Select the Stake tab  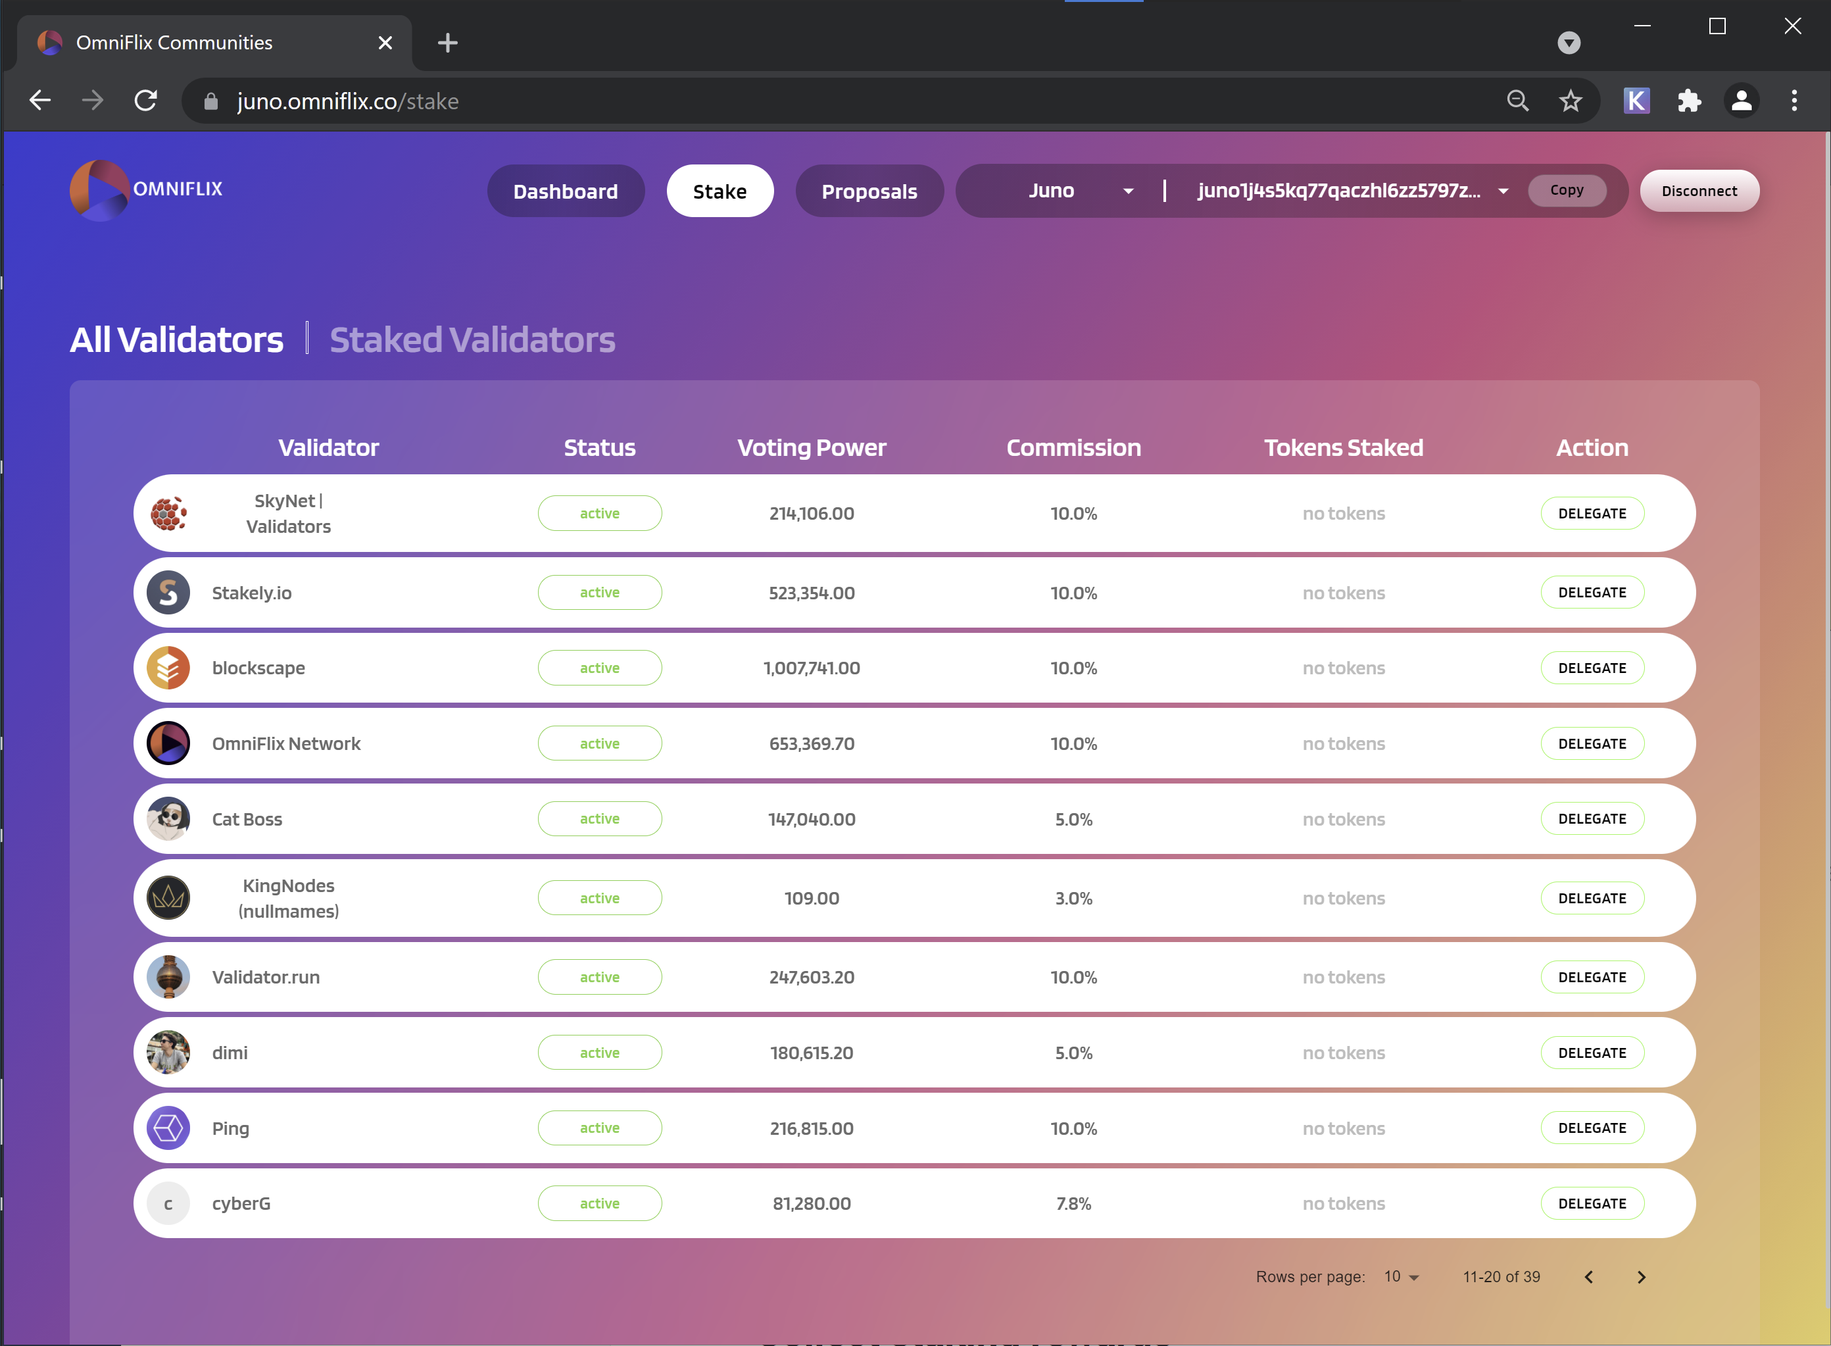click(x=720, y=191)
